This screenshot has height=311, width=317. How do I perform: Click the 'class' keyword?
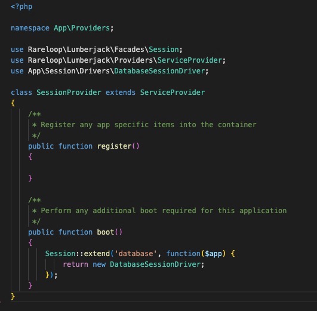point(21,93)
